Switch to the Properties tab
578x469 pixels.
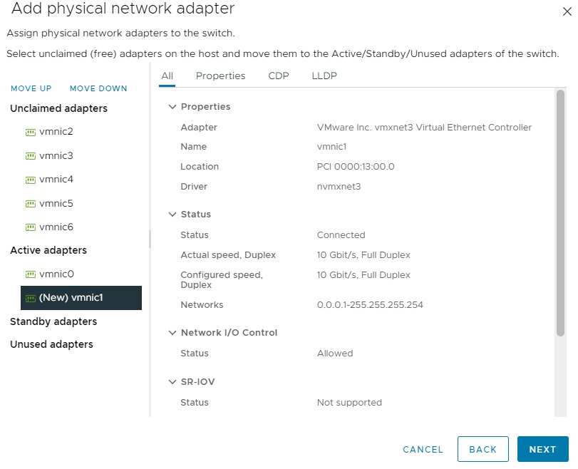coord(220,76)
